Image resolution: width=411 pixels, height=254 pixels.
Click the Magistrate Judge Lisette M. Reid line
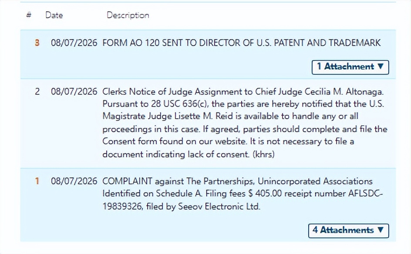coord(230,116)
